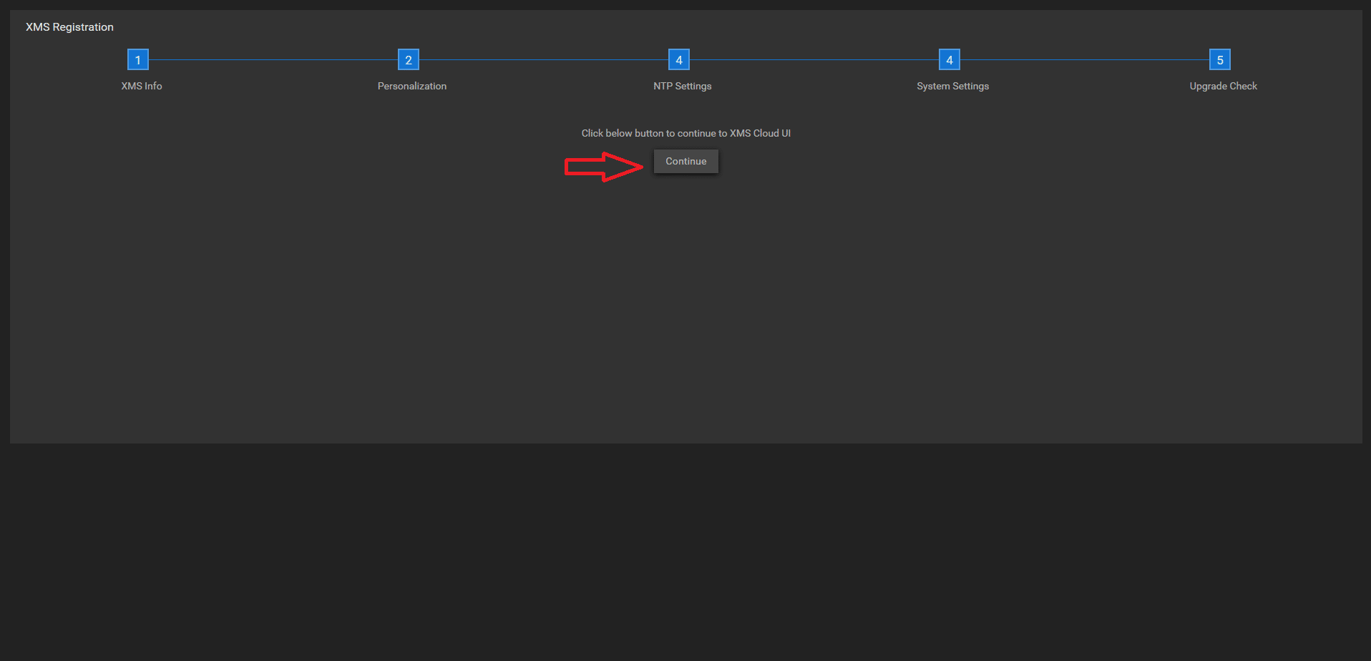Click the Continue button
This screenshot has width=1371, height=661.
click(x=685, y=161)
